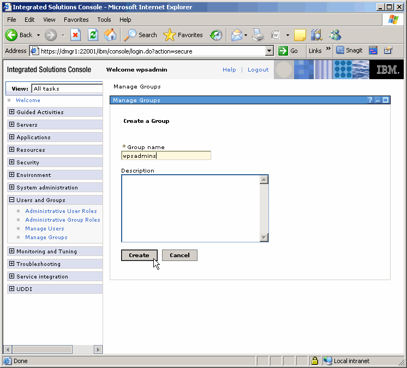The height and width of the screenshot is (368, 407).
Task: Open the Tools menu
Action: 104,20
